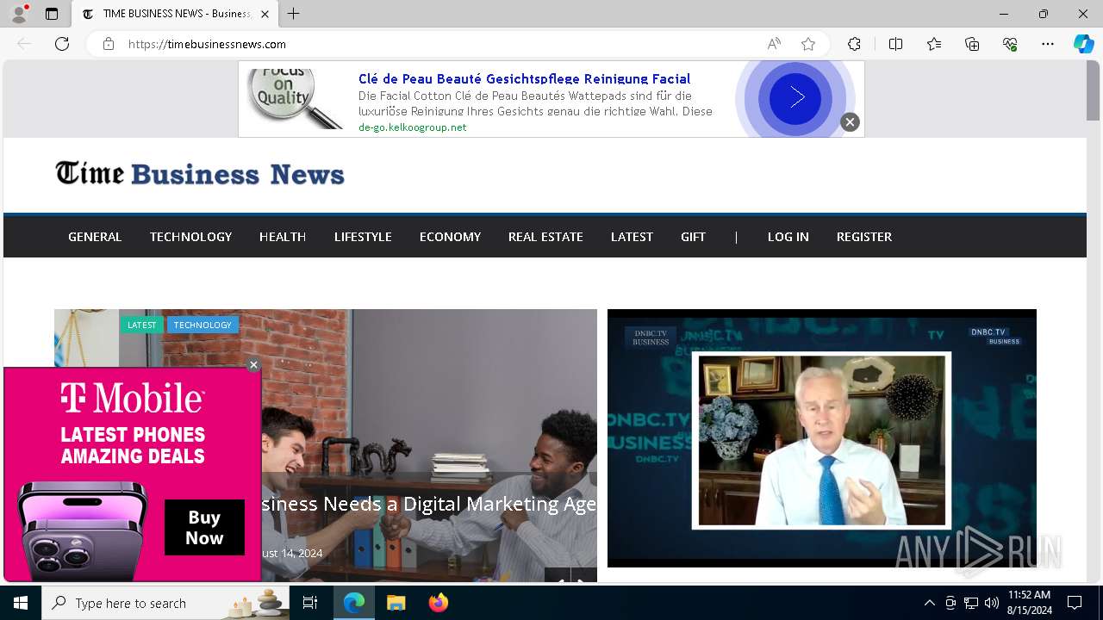This screenshot has height=620, width=1103.
Task: Open the Copilot sidebar icon
Action: pos(1083,44)
